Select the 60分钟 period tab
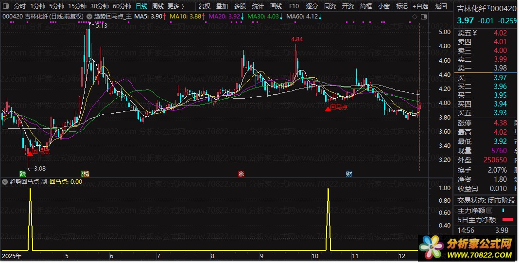Image resolution: width=520 pixels, height=263 pixels. tap(122, 6)
